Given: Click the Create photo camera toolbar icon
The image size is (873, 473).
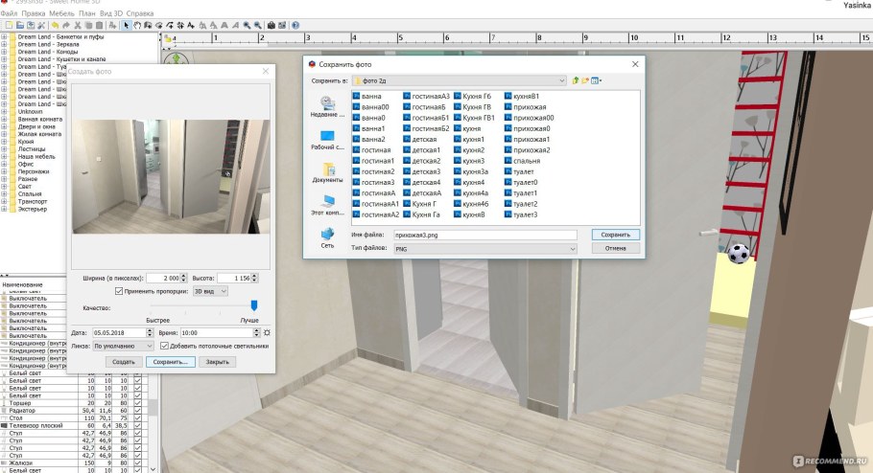Looking at the screenshot, I should (x=271, y=25).
